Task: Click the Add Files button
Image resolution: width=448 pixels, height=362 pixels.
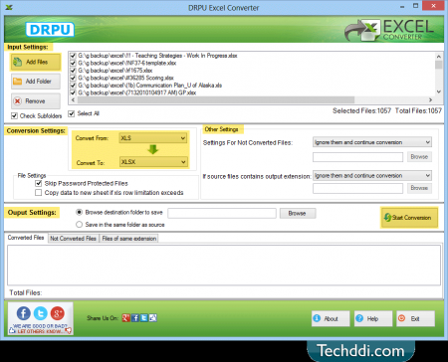Action: pyautogui.click(x=36, y=62)
